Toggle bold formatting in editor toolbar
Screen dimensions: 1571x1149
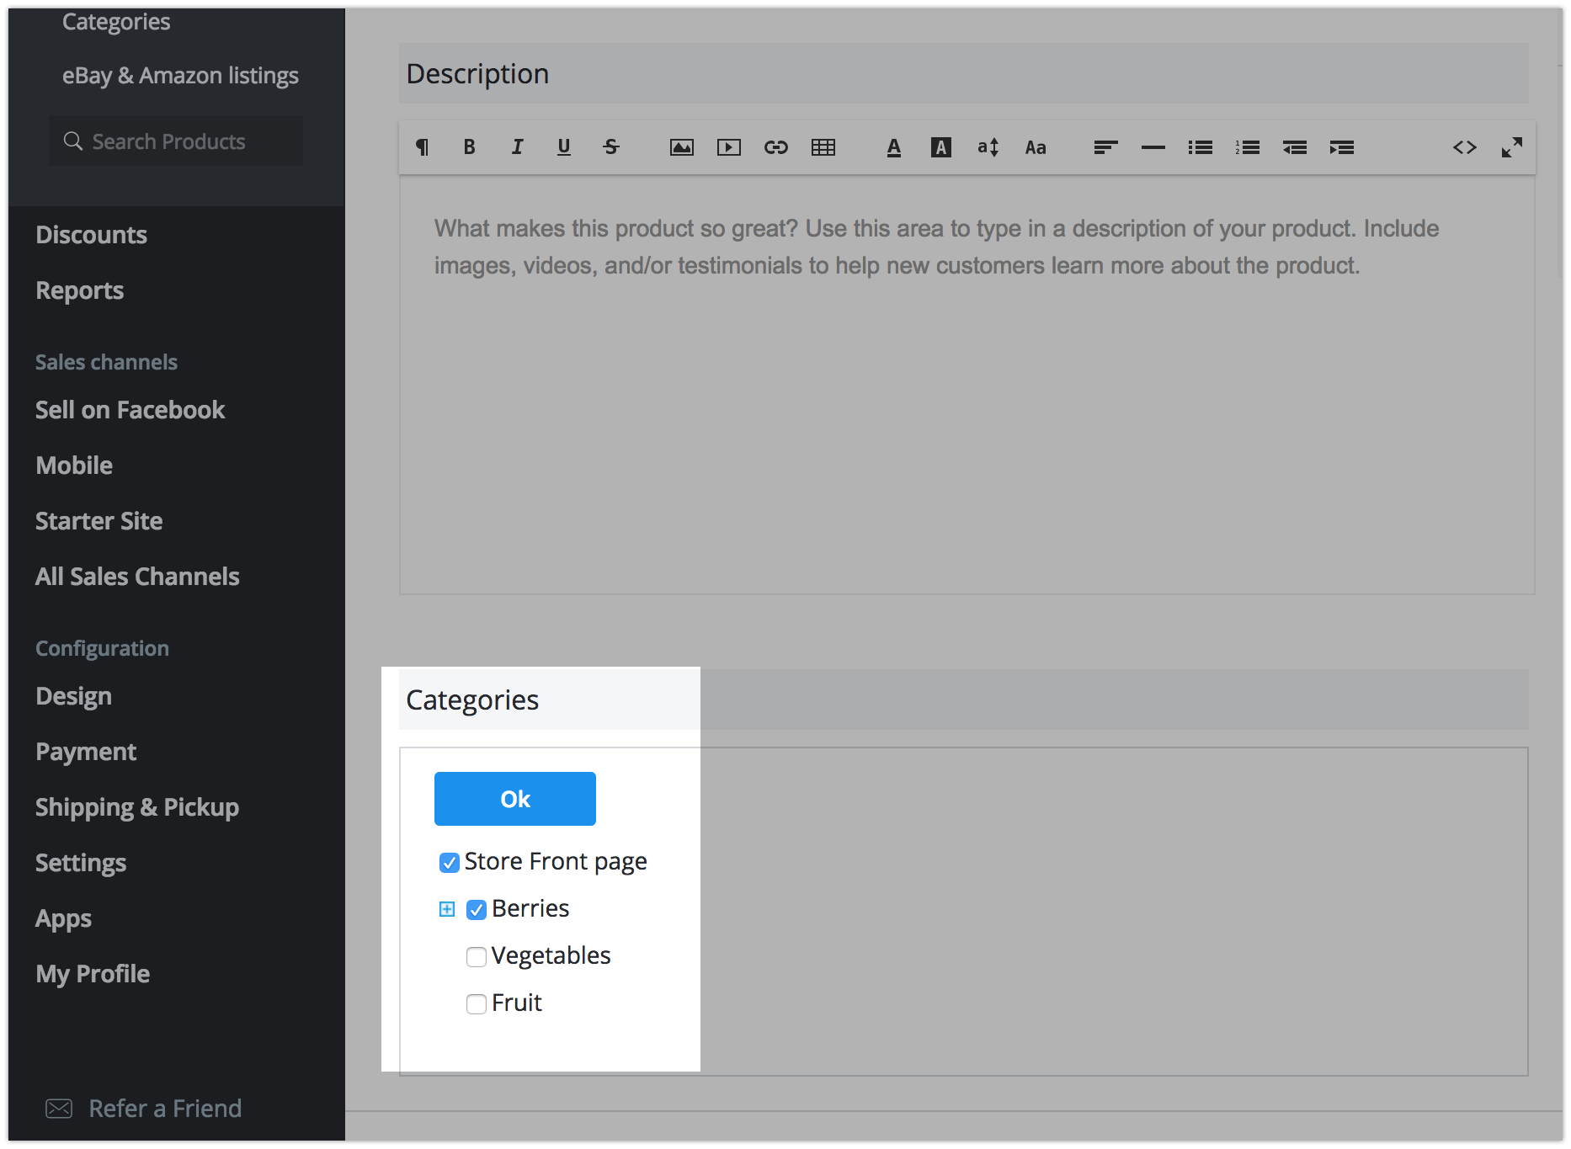470,147
